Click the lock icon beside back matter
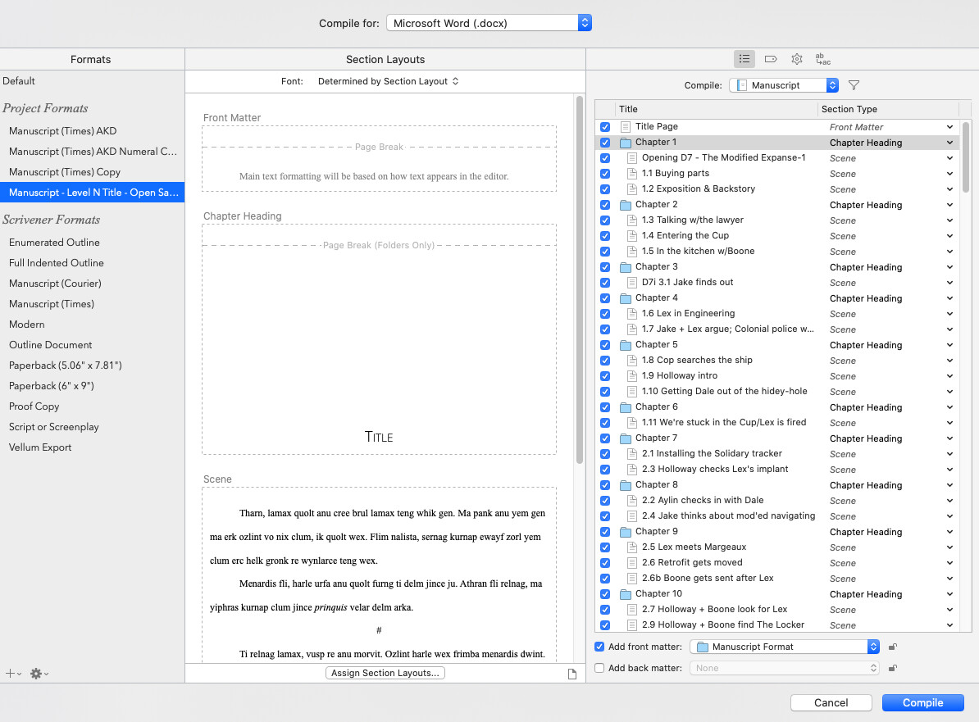 click(893, 668)
